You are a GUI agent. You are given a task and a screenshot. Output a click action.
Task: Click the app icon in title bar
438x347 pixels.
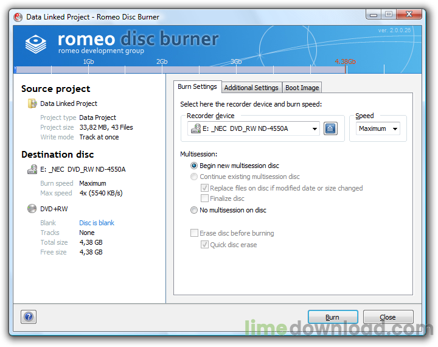pyautogui.click(x=18, y=17)
